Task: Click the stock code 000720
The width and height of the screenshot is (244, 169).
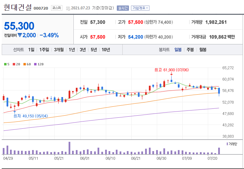Action: (x=41, y=8)
